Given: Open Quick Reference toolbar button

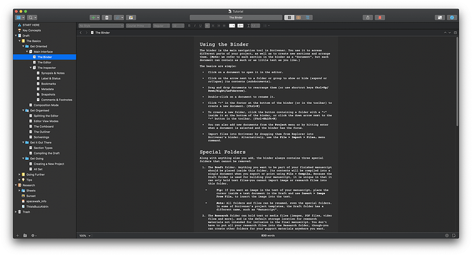Looking at the screenshot, I should tap(131, 18).
